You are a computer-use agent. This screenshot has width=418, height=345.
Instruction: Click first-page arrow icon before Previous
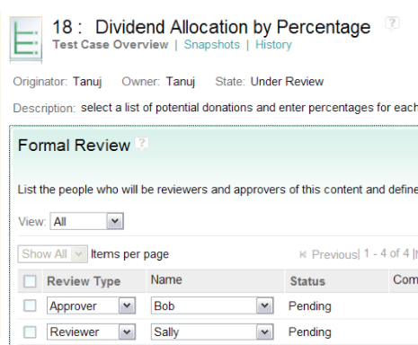point(303,254)
